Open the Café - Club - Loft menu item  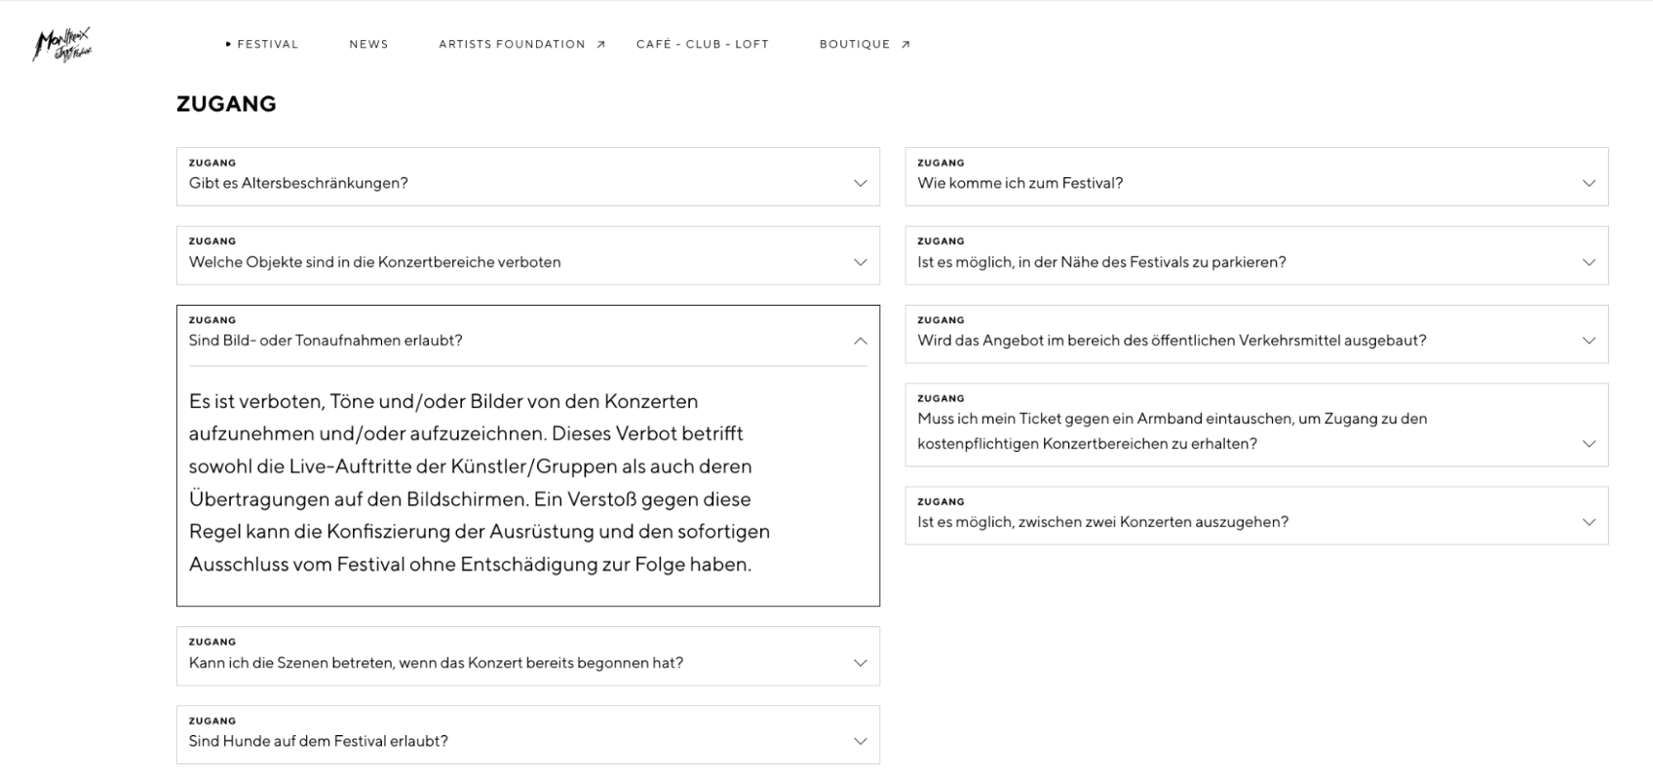coord(702,45)
